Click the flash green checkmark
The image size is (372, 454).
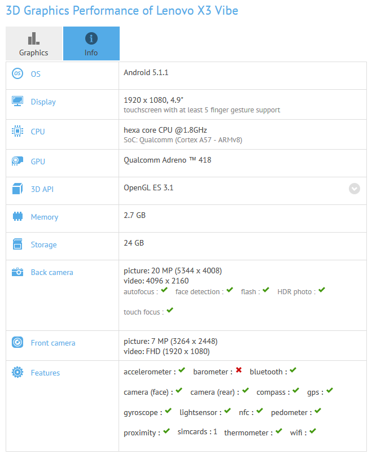266,290
